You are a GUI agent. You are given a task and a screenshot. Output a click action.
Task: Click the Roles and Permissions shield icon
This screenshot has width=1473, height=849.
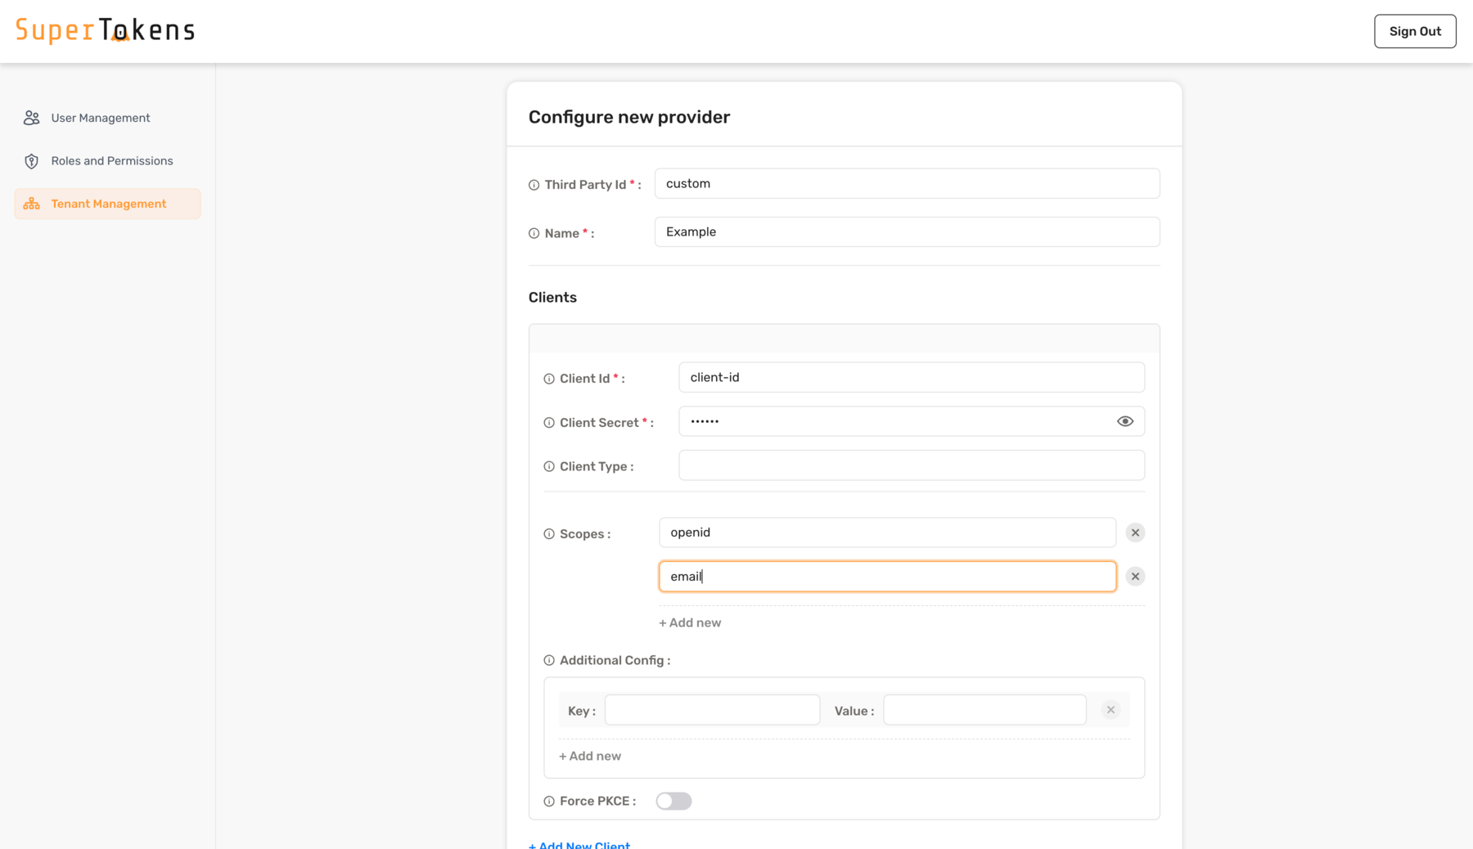(31, 160)
